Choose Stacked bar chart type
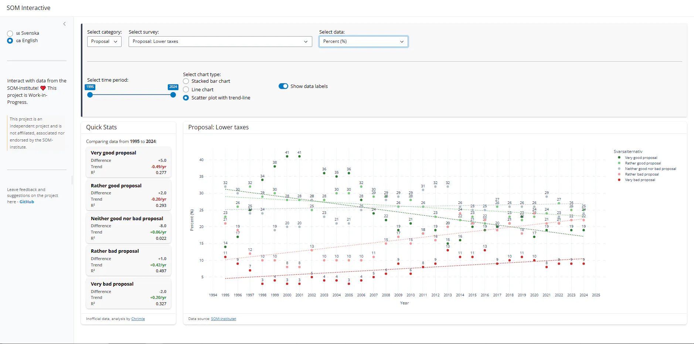The height and width of the screenshot is (344, 694). pyautogui.click(x=186, y=81)
